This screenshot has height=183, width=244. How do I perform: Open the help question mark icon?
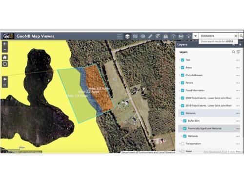173,36
